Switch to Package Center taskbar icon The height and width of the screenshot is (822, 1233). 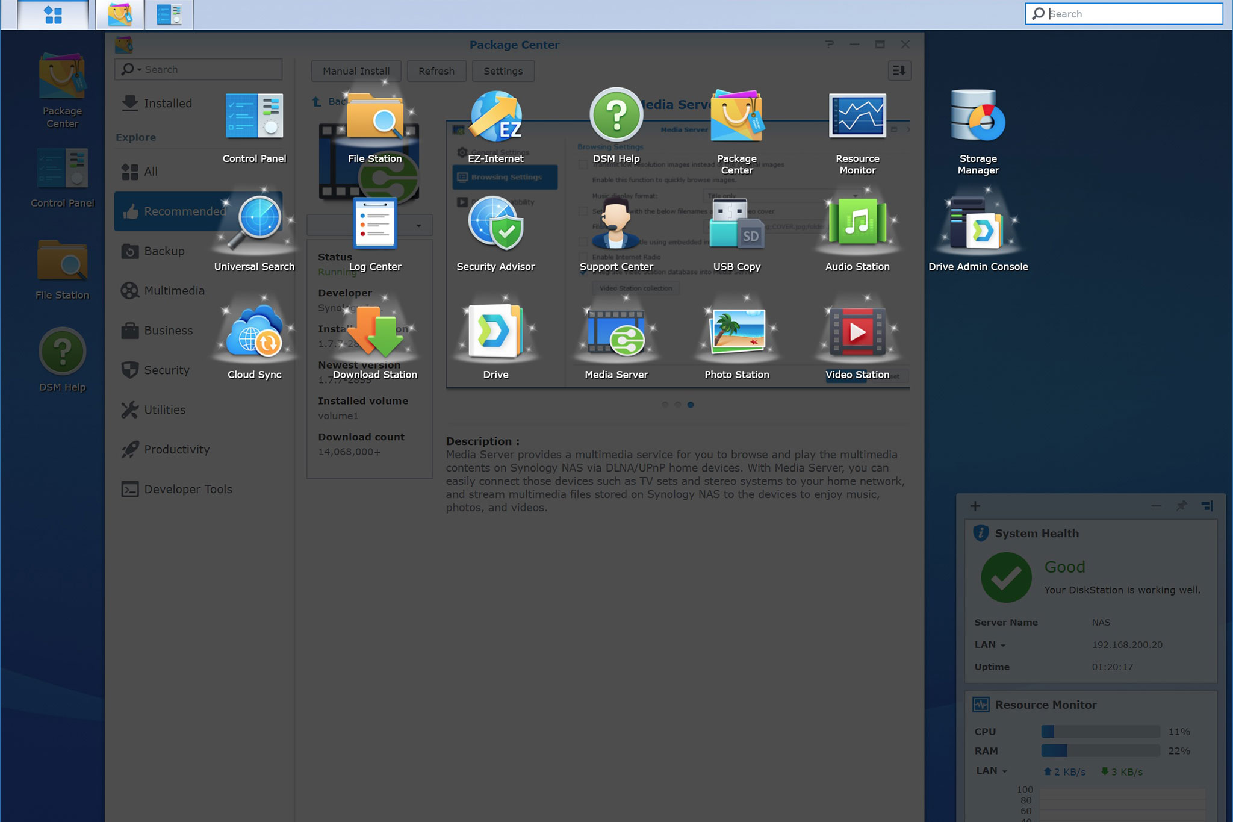120,14
